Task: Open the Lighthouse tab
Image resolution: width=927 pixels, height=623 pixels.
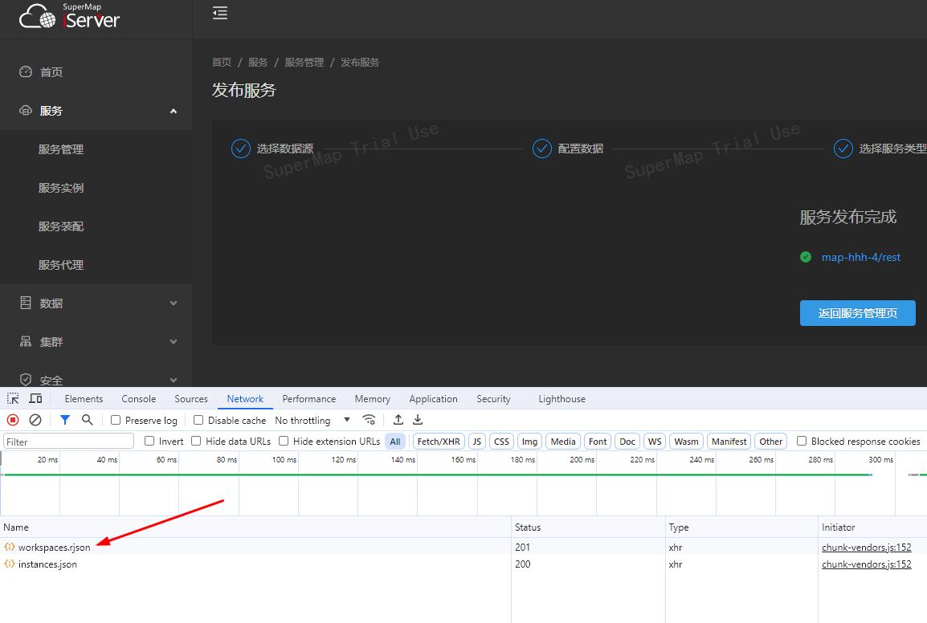Action: click(562, 399)
